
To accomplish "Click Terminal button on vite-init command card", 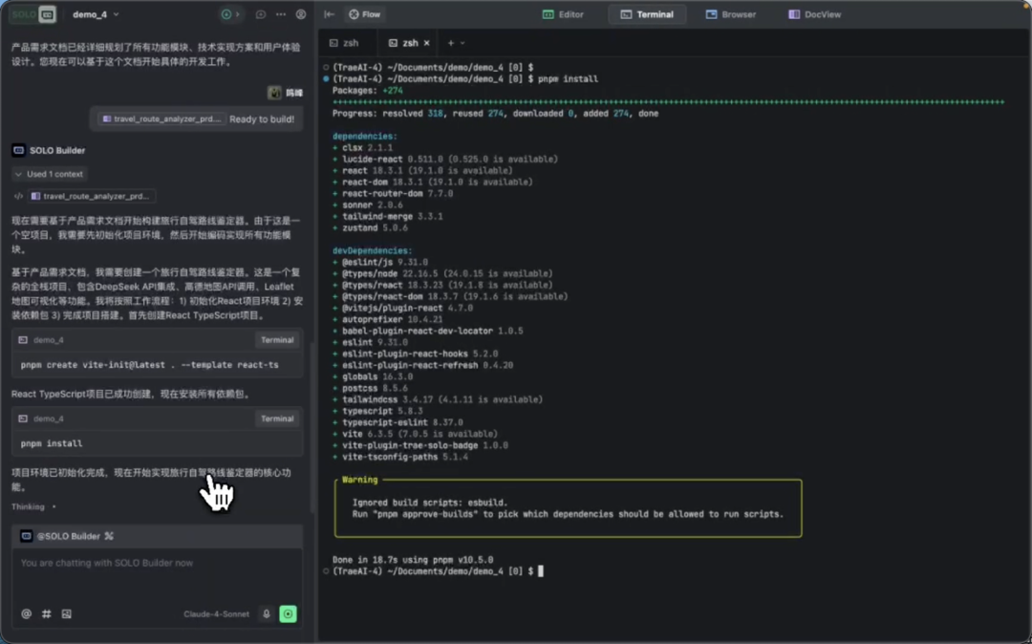I will [x=277, y=340].
